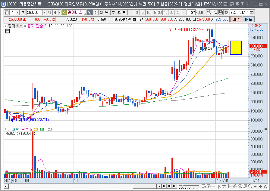Click the yellow highlighted box on chart
This screenshot has width=270, height=191.
point(236,48)
